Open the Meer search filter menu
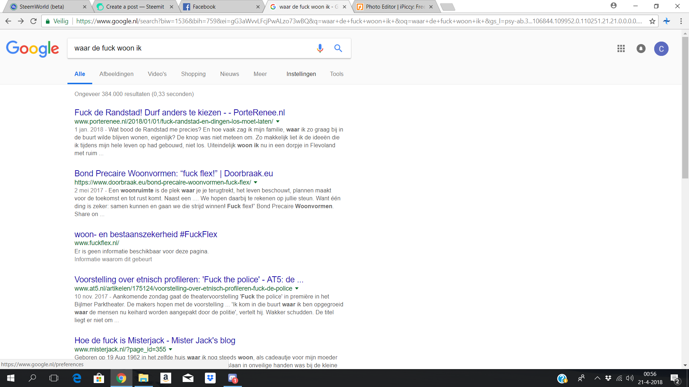Image resolution: width=689 pixels, height=387 pixels. pyautogui.click(x=260, y=74)
